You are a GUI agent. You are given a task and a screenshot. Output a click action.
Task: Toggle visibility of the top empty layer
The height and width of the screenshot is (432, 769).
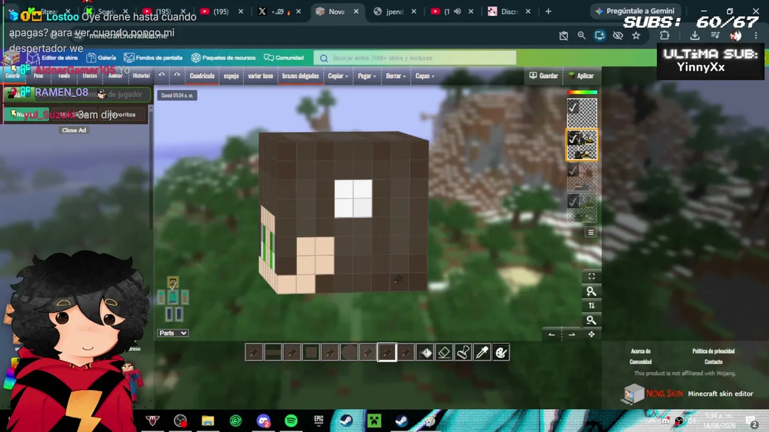click(x=573, y=107)
